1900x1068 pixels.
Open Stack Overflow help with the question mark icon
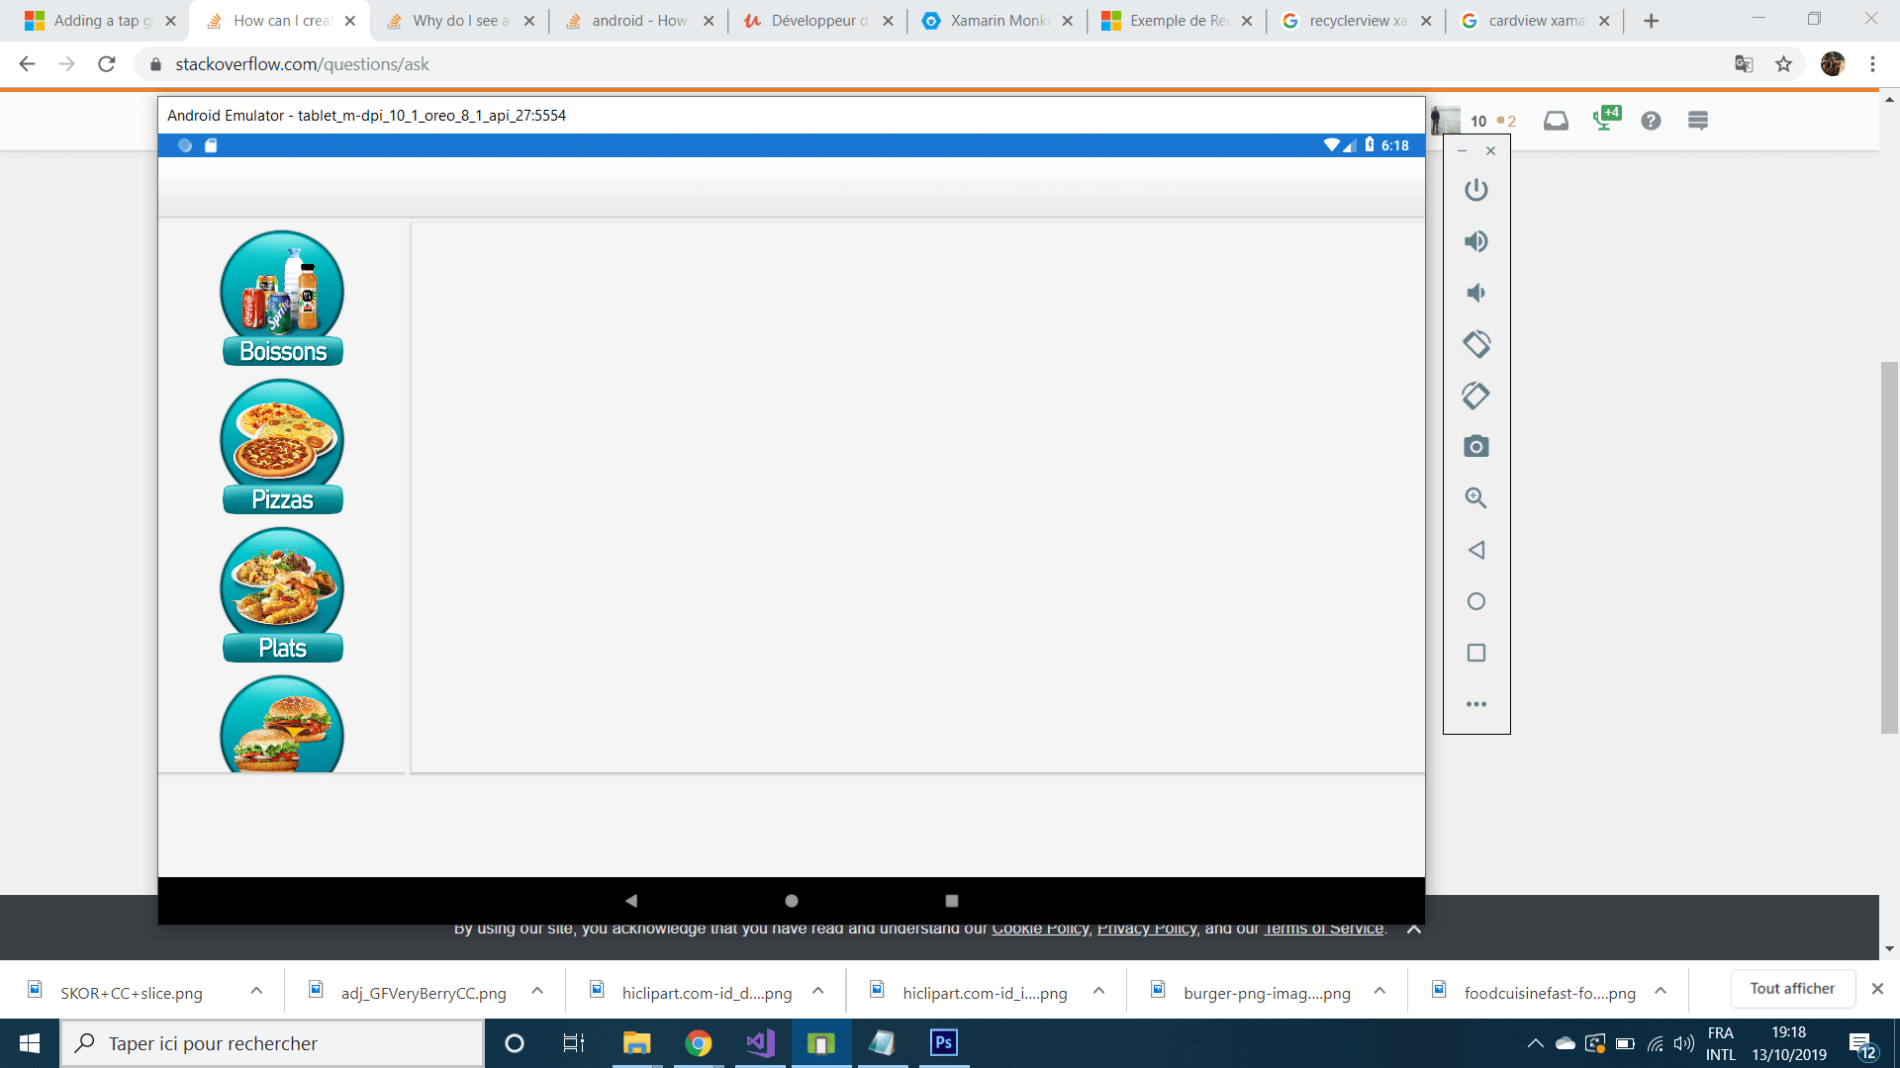1651,120
